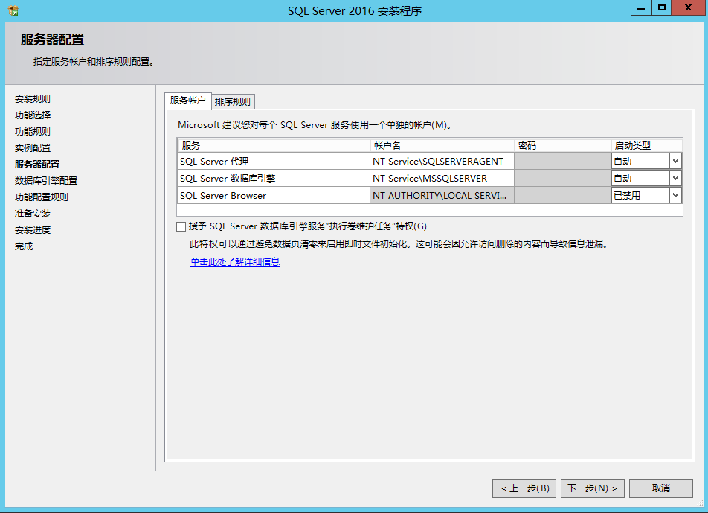Maximize the SQL Server 2016 setup window
This screenshot has height=513, width=708.
tap(661, 8)
